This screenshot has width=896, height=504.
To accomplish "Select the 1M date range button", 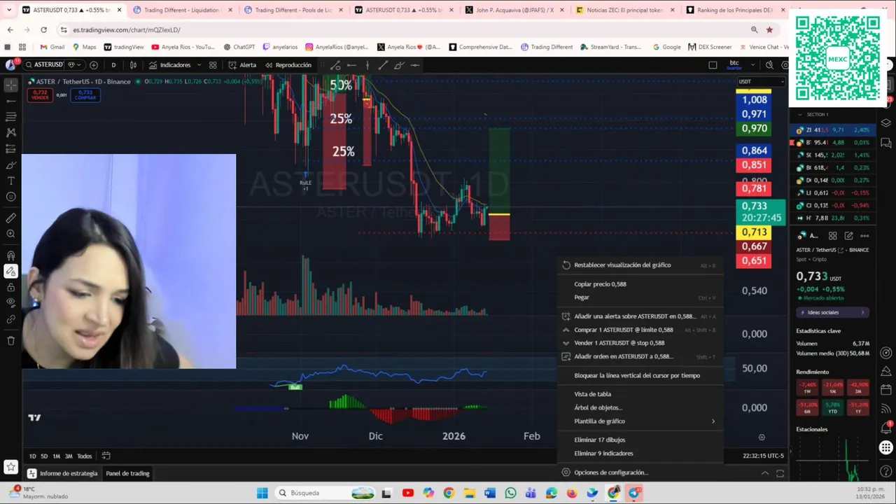I will (57, 456).
